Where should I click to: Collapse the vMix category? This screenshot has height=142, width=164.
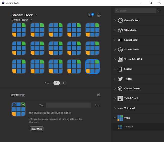(115, 118)
